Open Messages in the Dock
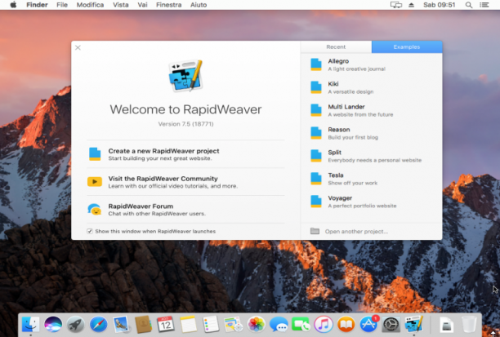 (279, 325)
